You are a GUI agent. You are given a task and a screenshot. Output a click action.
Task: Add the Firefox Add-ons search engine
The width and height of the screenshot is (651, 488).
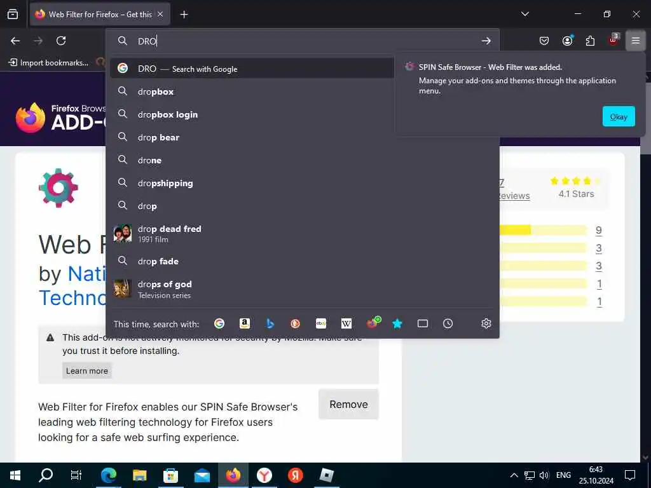(373, 323)
